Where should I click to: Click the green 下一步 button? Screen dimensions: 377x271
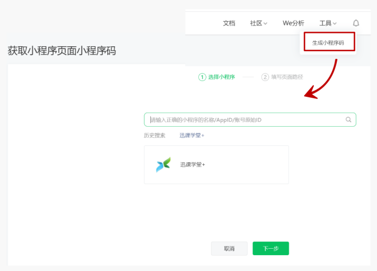tap(271, 248)
